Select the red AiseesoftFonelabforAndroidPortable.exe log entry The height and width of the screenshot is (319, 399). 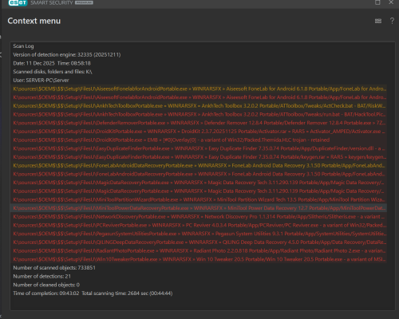pos(199,97)
